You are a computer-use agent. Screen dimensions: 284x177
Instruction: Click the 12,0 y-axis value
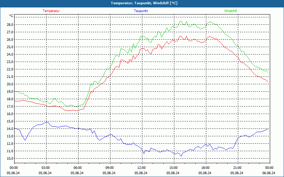10,144
